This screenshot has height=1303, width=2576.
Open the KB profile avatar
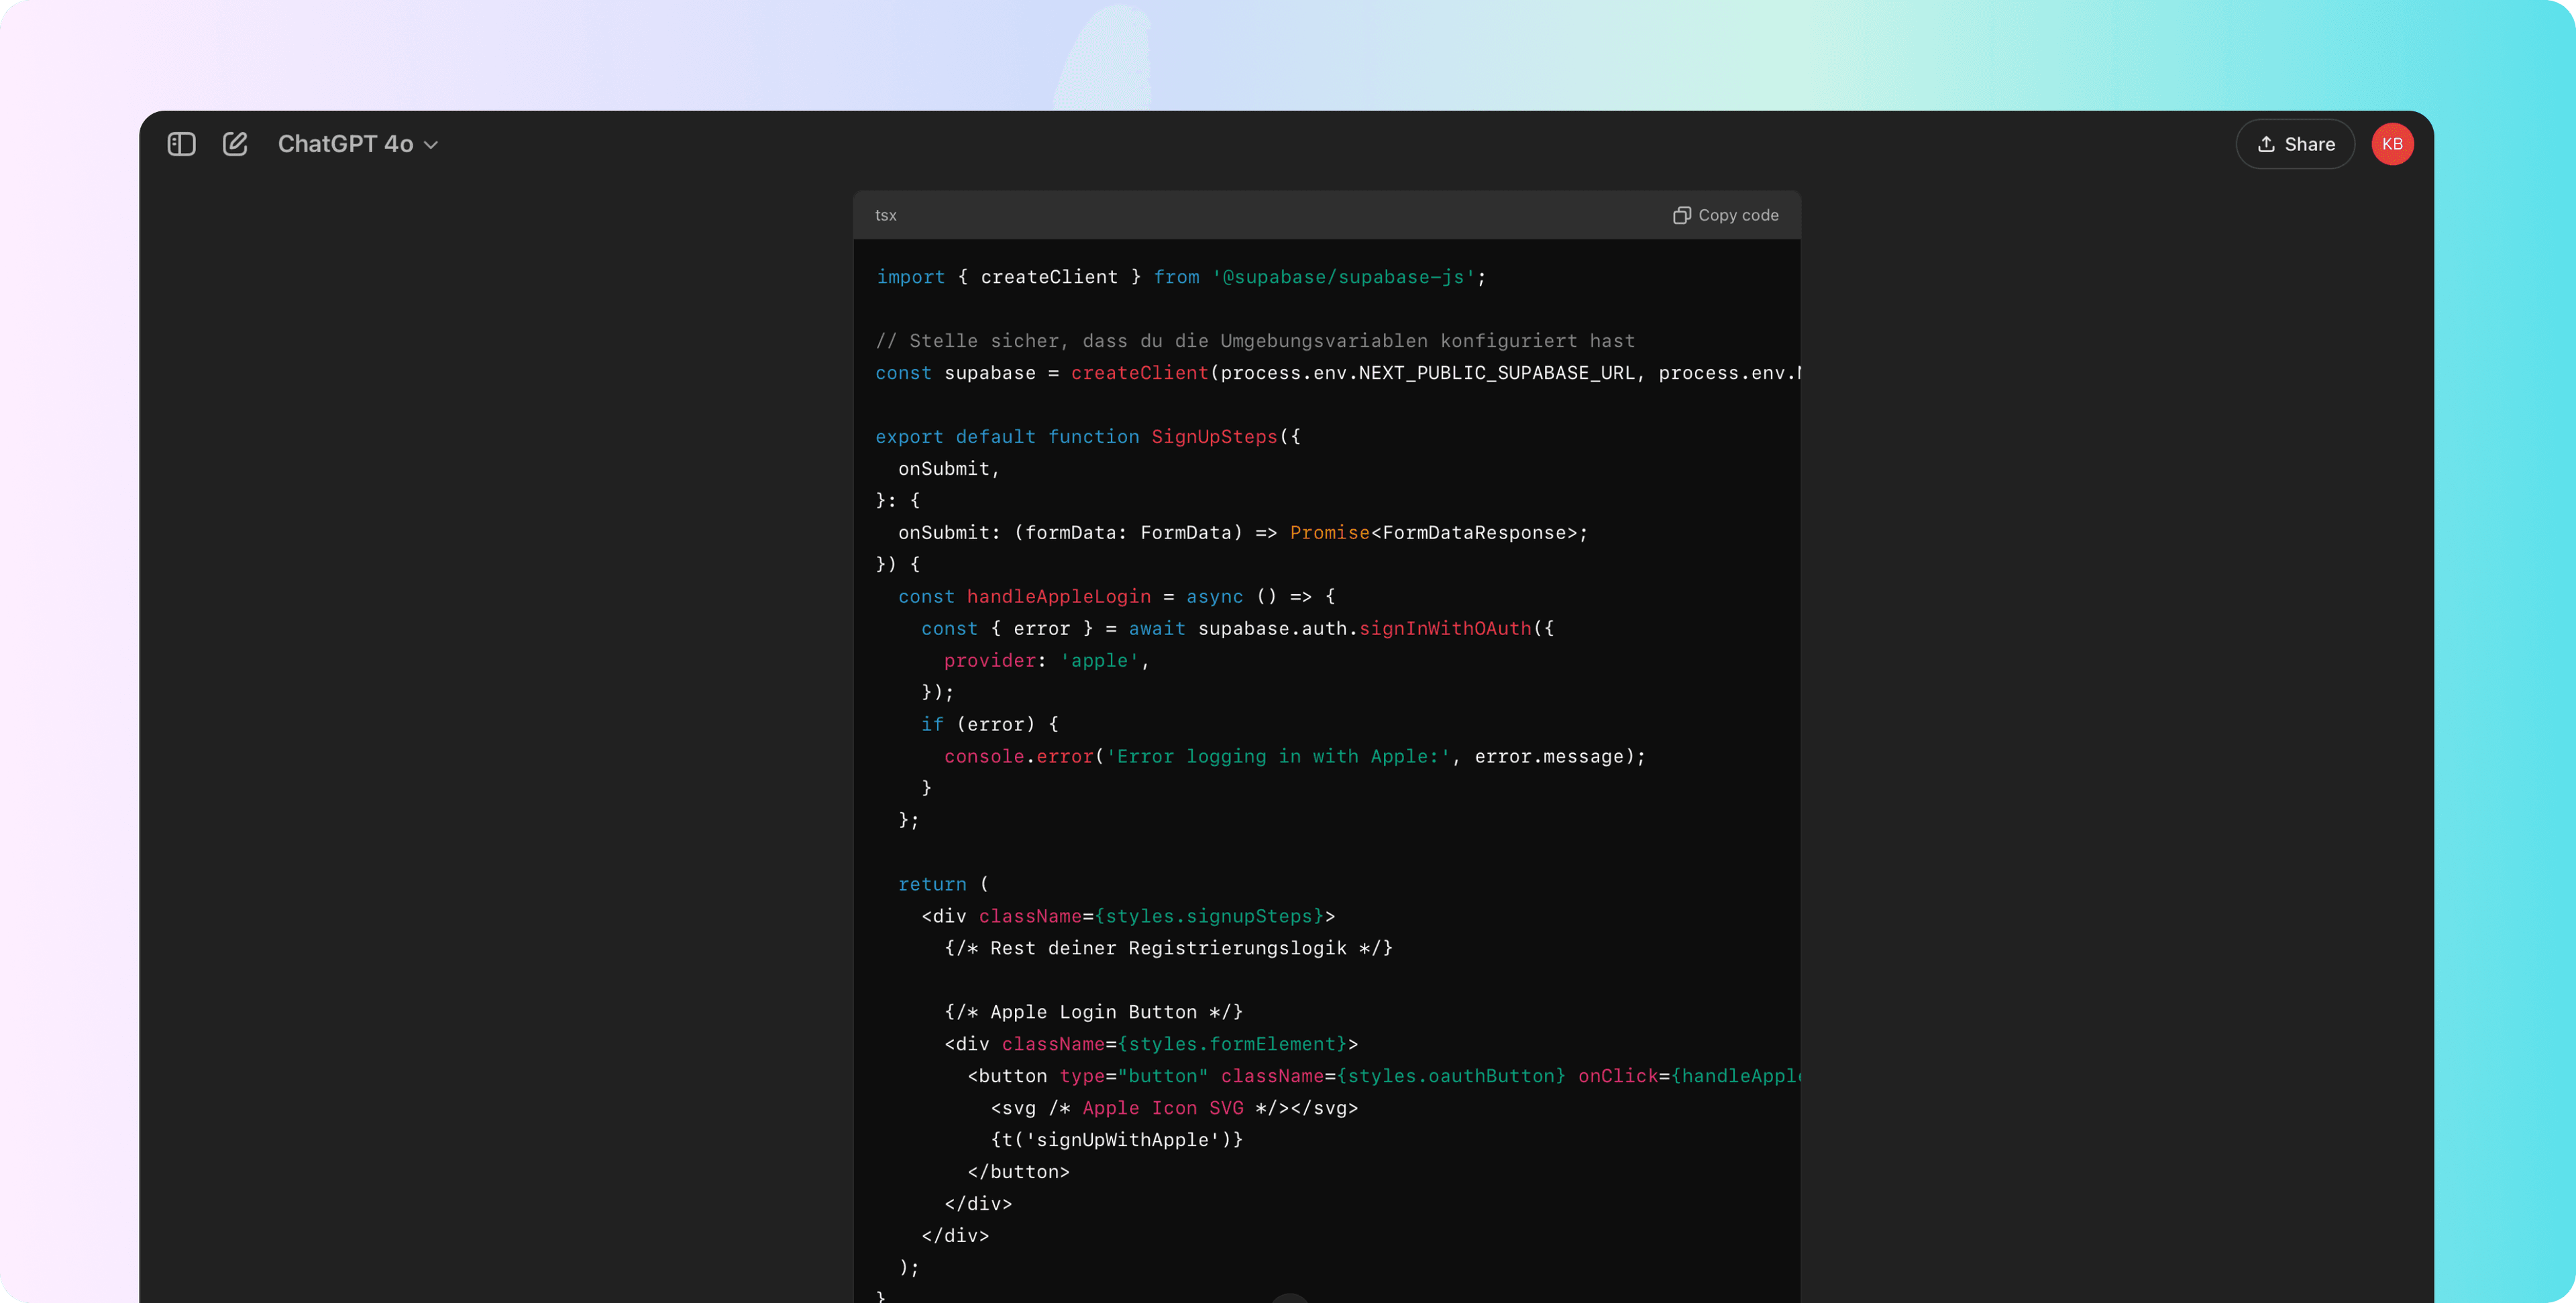[2392, 144]
